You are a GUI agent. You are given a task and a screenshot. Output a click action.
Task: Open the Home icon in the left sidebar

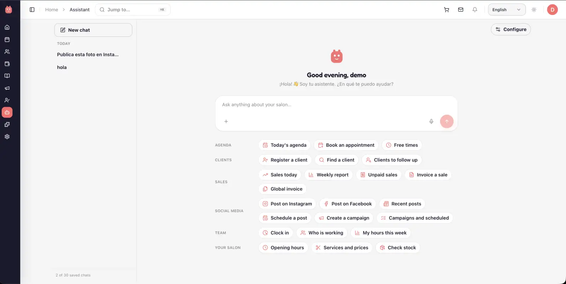[7, 27]
